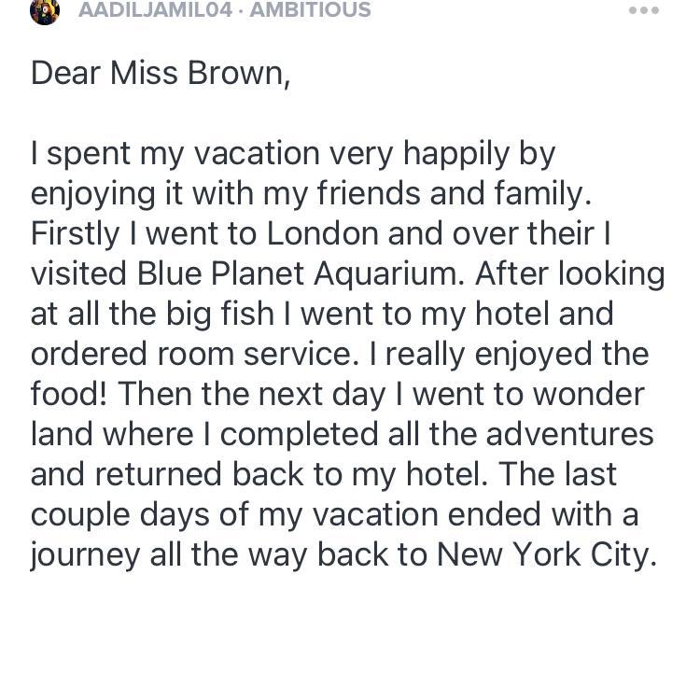The image size is (700, 700).
Task: Open the three-dot more options menu
Action: tap(644, 10)
